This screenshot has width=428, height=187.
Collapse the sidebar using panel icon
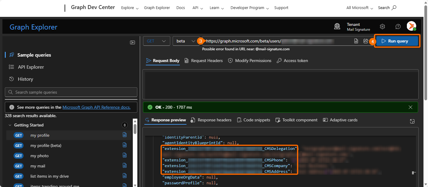click(x=133, y=42)
